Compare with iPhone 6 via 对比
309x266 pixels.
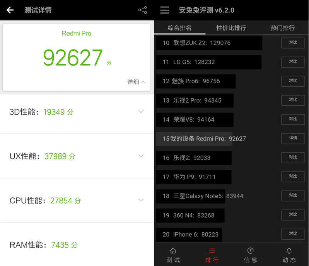point(293,234)
